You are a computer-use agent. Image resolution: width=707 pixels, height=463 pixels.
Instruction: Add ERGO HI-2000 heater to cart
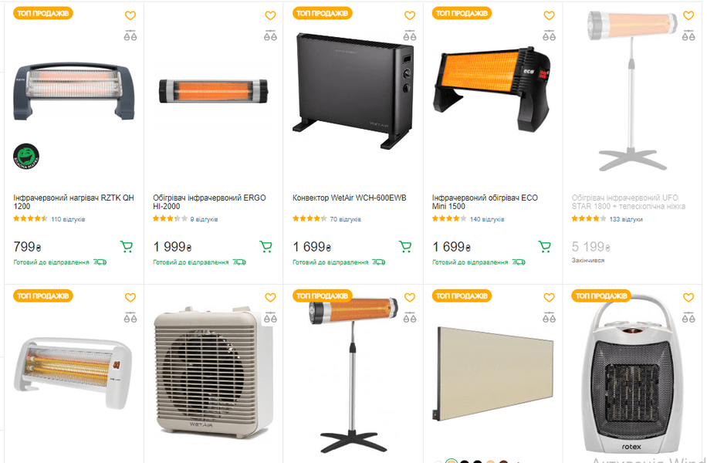(x=266, y=246)
